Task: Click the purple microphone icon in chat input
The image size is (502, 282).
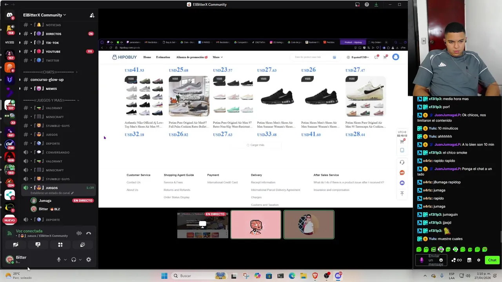Action: 422,260
